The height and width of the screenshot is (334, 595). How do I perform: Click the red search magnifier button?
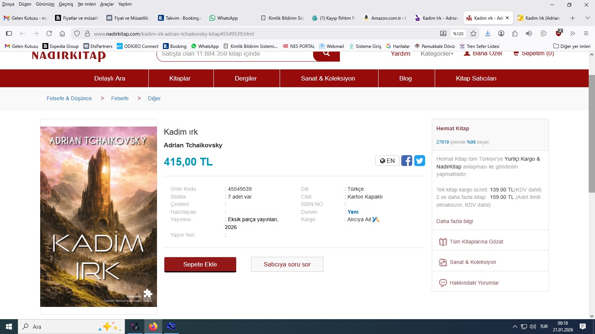point(326,55)
